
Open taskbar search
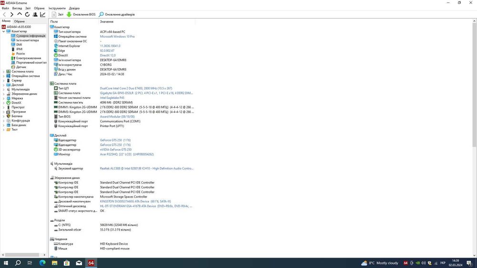click(x=18, y=263)
